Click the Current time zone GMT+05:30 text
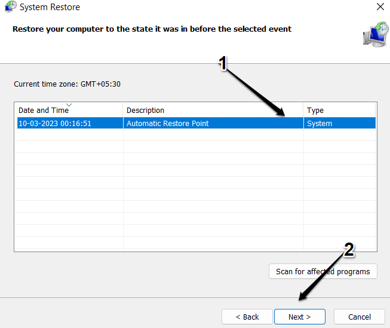The image size is (390, 328). coord(67,84)
